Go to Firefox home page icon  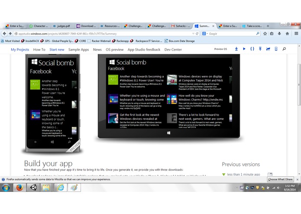pyautogui.click(x=287, y=34)
